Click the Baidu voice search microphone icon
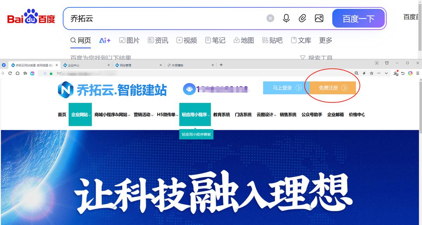 pos(286,18)
